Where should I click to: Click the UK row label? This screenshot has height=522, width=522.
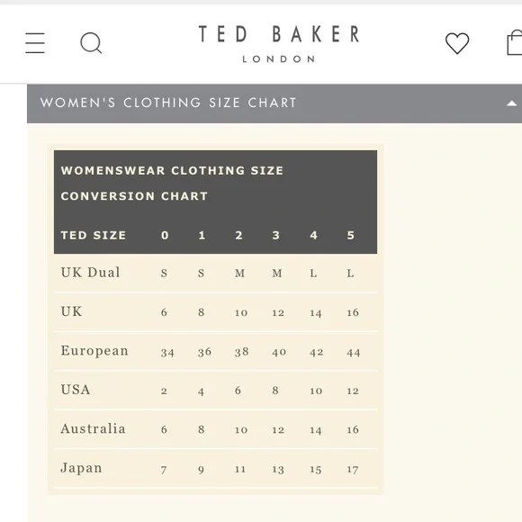coord(71,311)
